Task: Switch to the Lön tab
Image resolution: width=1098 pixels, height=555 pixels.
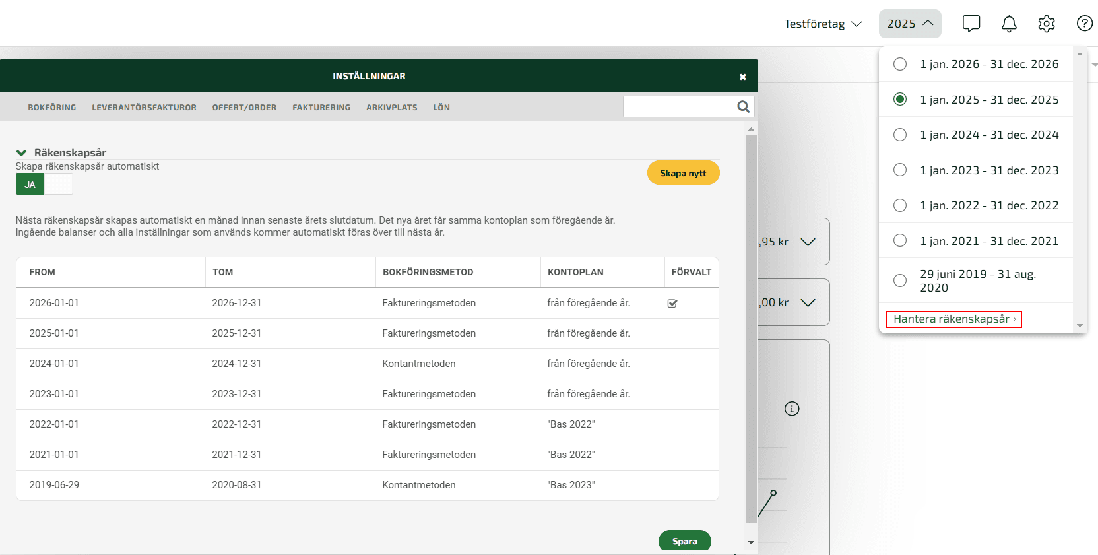Action: 441,108
